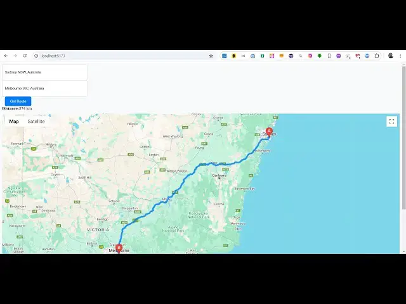Click the blue round extension icon

tap(367, 56)
